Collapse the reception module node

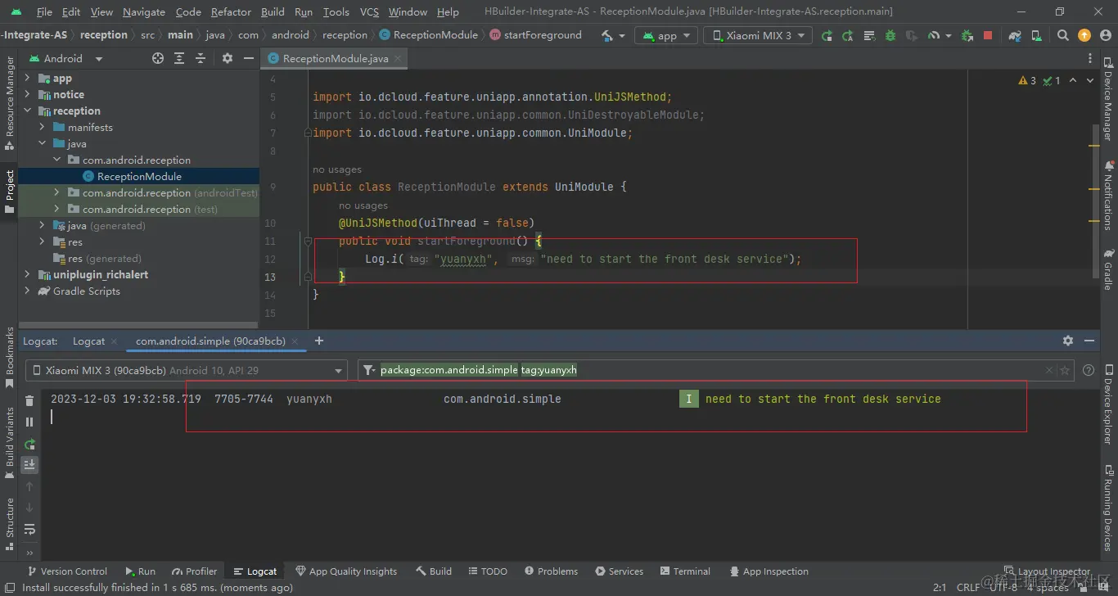[27, 111]
